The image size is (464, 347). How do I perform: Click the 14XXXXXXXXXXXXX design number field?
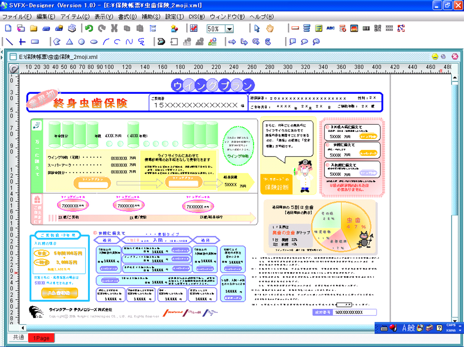click(x=355, y=312)
